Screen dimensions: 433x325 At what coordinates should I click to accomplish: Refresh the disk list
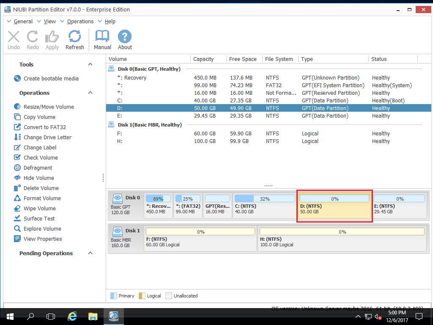(x=74, y=37)
